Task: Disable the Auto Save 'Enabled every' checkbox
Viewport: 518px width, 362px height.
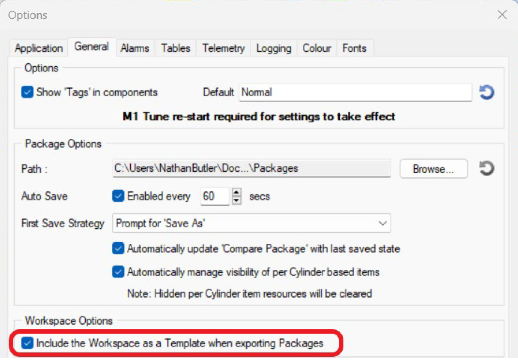Action: click(118, 196)
